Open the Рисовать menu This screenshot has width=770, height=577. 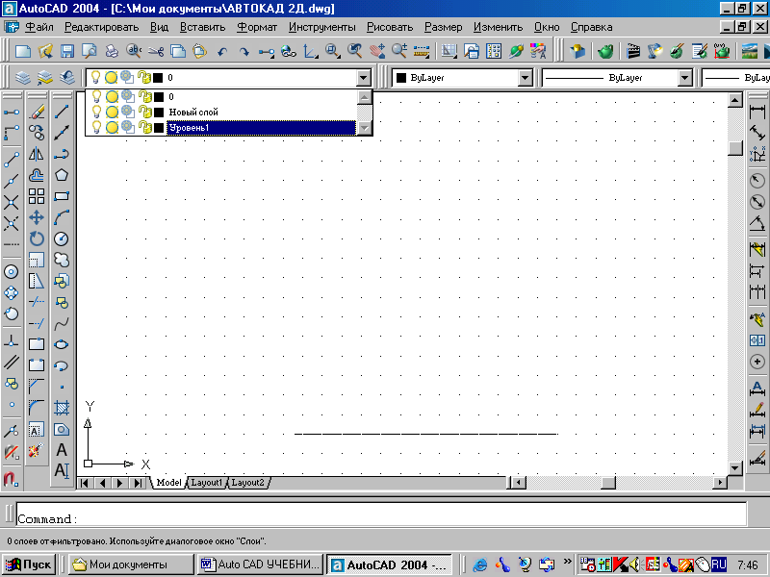pos(390,27)
